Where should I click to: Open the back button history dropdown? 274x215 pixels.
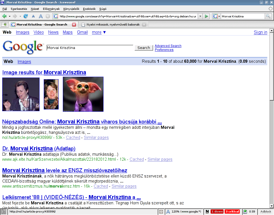click(x=10, y=16)
